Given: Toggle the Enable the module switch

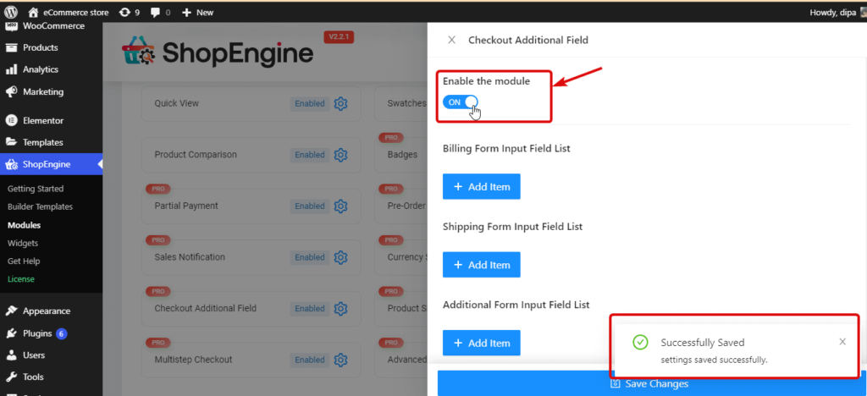Looking at the screenshot, I should pyautogui.click(x=460, y=102).
